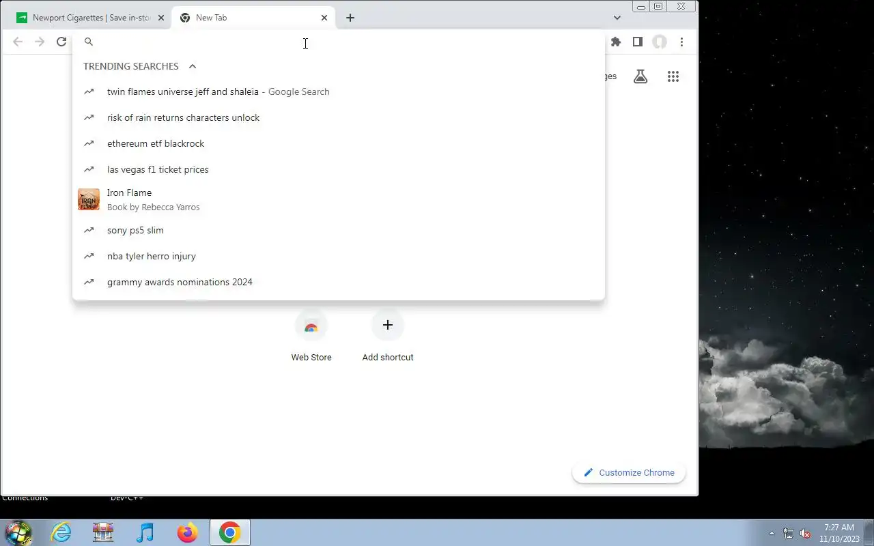The height and width of the screenshot is (546, 874).
Task: Open the WinRAR taskbar icon
Action: tap(103, 532)
